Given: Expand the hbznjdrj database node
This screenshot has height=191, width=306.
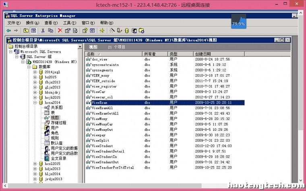Looking at the screenshot, I should coord(35,92).
